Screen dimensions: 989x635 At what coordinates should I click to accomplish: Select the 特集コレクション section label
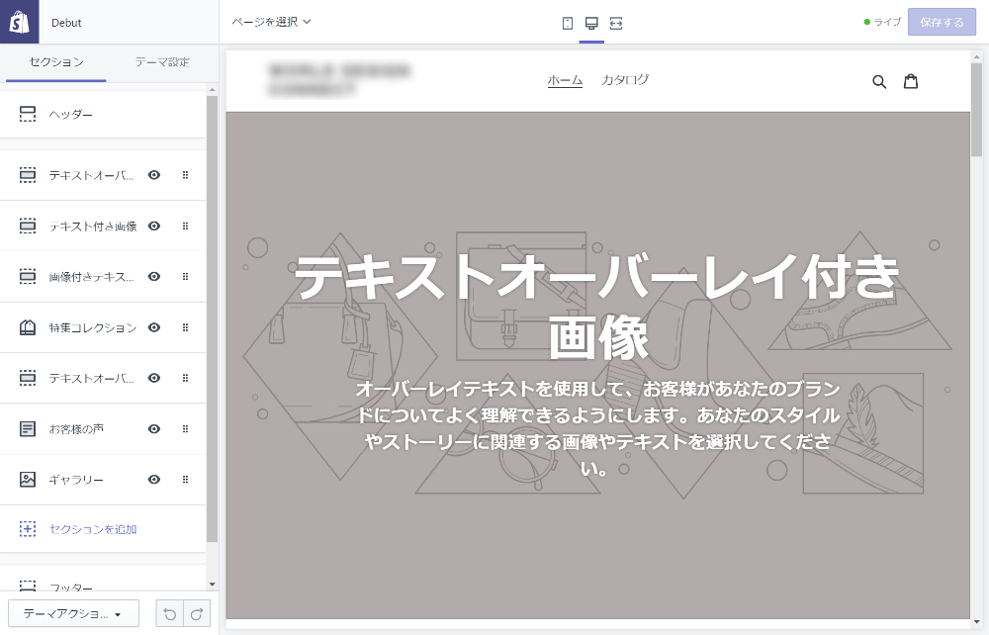click(x=93, y=328)
